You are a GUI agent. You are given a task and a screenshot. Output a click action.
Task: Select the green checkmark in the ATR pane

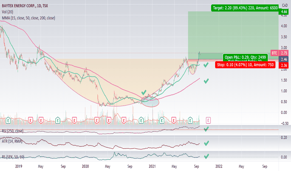click(x=206, y=143)
